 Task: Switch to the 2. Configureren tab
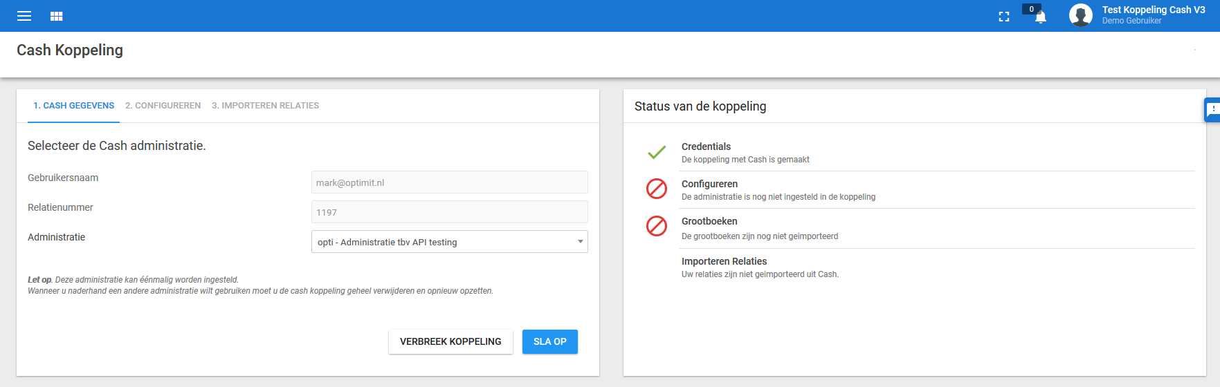coord(163,106)
